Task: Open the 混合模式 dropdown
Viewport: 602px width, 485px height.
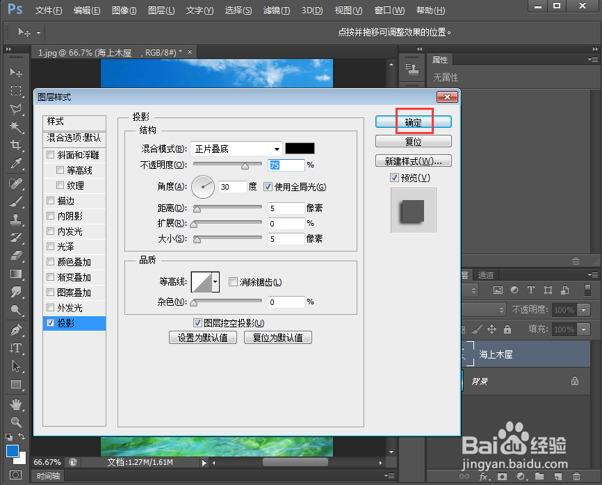Action: pyautogui.click(x=236, y=149)
